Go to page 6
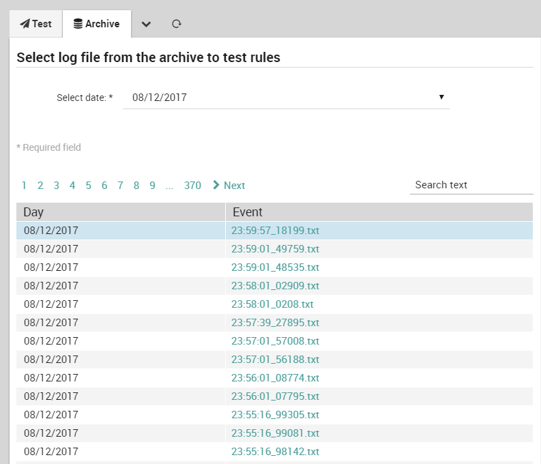 point(104,186)
